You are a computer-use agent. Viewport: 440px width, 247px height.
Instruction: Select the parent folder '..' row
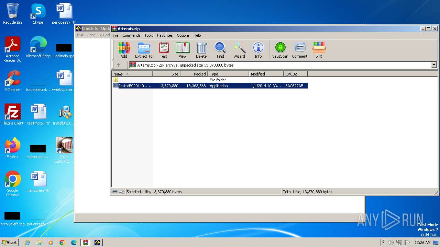(210, 80)
